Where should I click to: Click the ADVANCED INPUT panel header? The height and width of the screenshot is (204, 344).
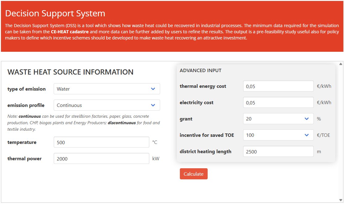200,70
